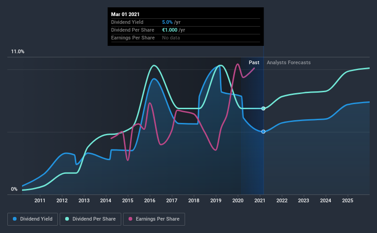Click the 2015 x-axis label
This screenshot has width=377, height=233.
128,200
